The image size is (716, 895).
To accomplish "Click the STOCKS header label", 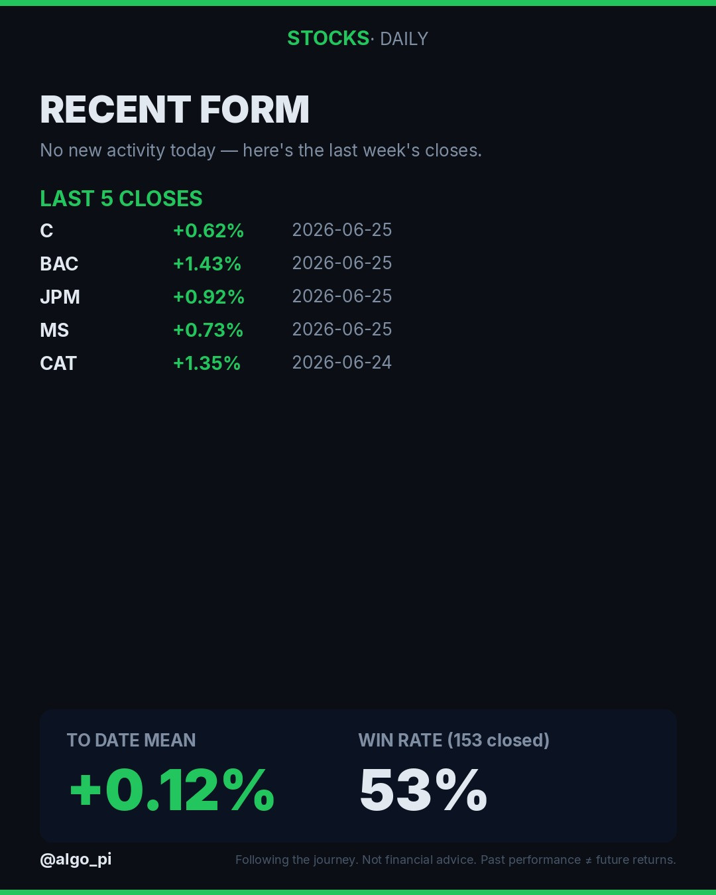I will pos(328,38).
